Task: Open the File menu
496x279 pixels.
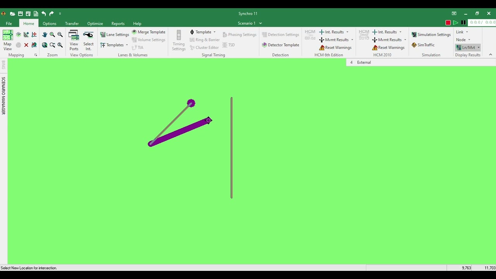Action: tap(9, 24)
